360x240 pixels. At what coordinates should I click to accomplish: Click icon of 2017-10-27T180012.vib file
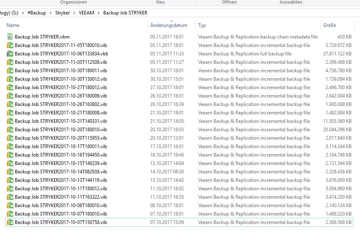[x=10, y=87]
